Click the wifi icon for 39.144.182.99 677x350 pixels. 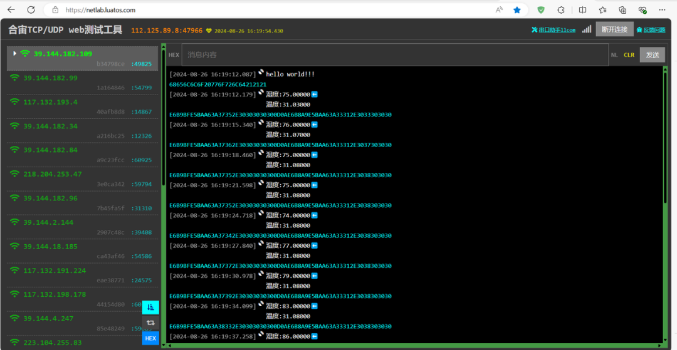pyautogui.click(x=15, y=78)
